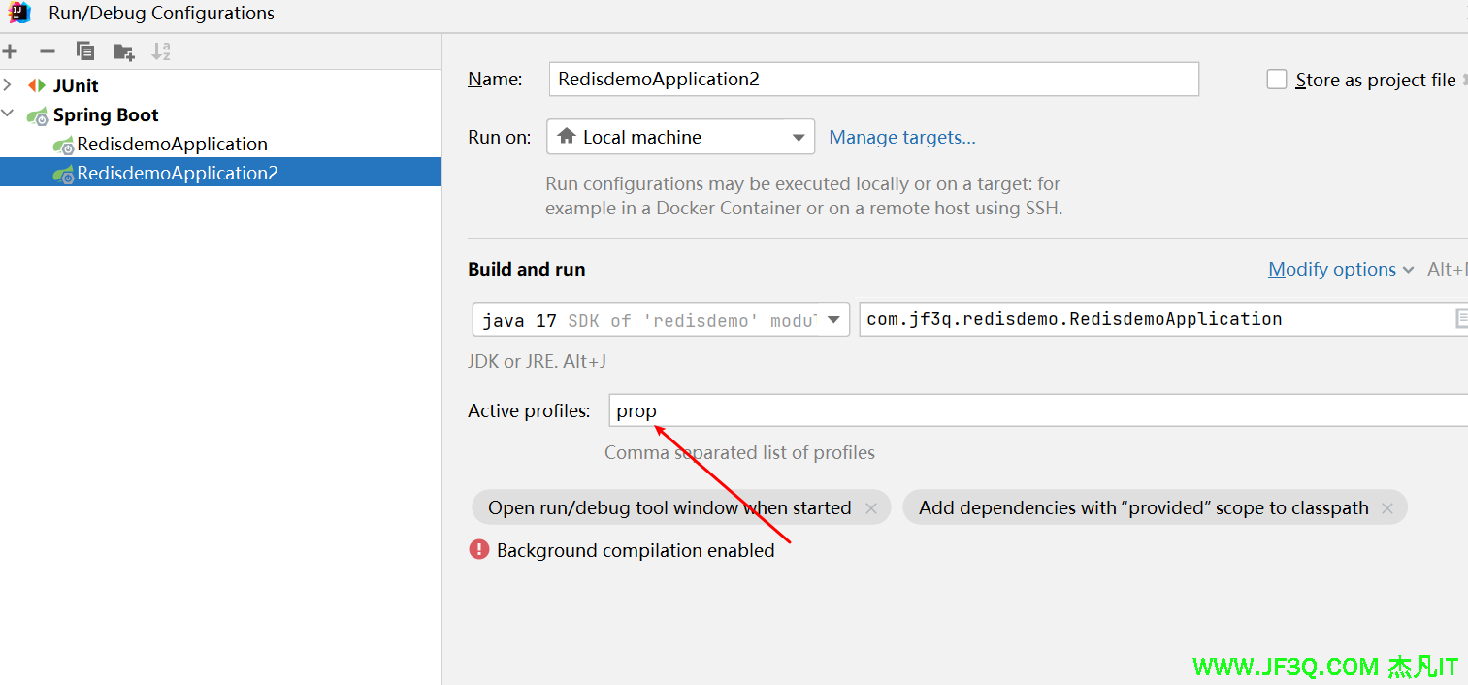Click the Move into new folder icon
This screenshot has height=685, width=1468.
123,51
